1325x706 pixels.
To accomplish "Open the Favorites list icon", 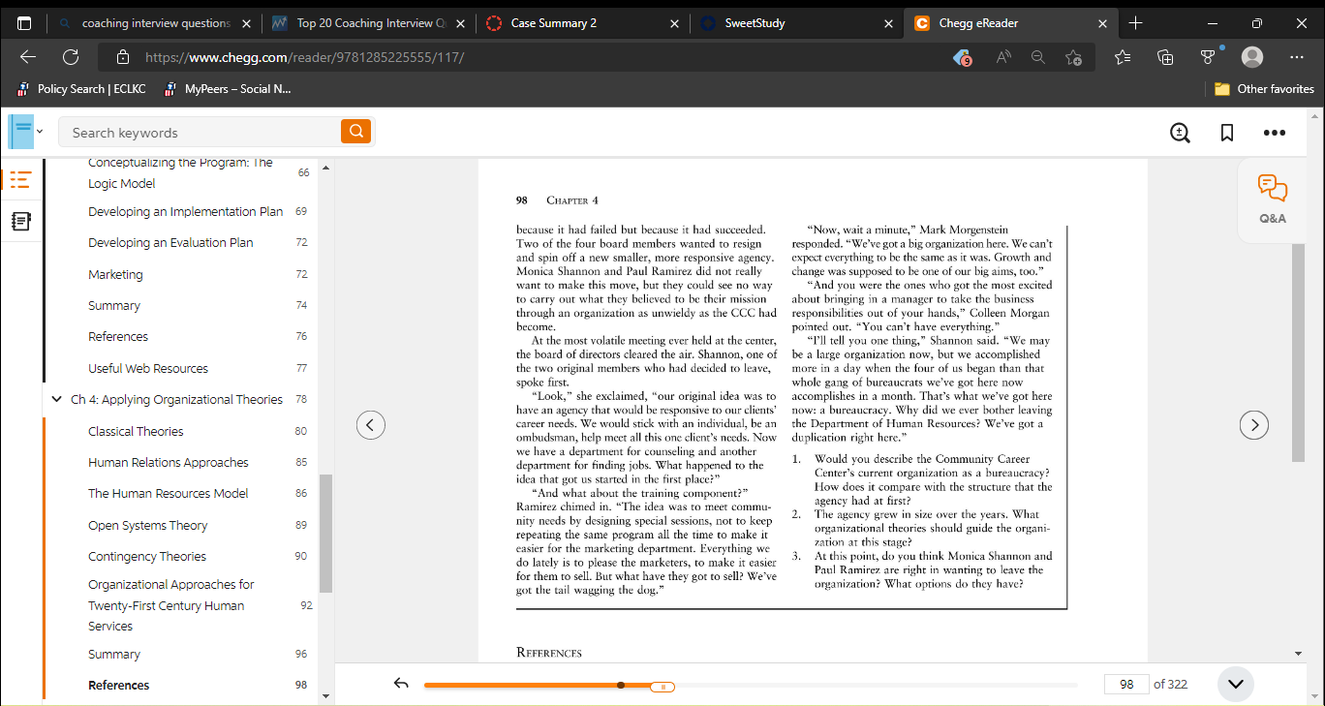I will click(1123, 57).
